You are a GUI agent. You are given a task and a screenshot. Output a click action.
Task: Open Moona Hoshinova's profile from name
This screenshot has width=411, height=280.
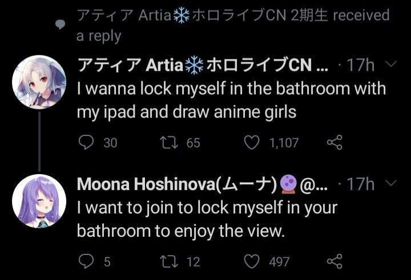point(177,184)
